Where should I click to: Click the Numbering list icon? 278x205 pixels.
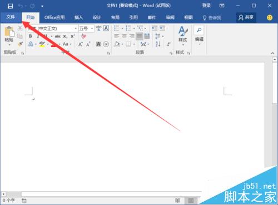click(x=128, y=28)
